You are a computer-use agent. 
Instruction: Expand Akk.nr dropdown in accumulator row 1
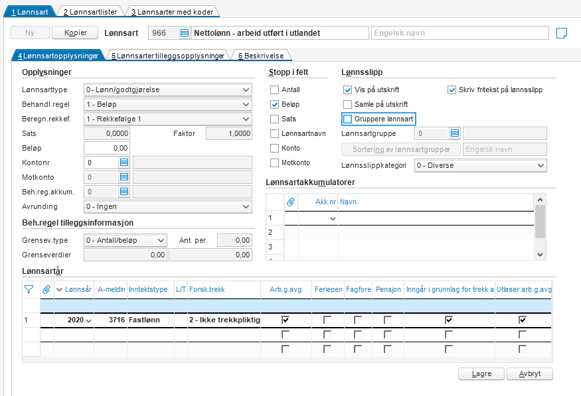click(x=333, y=218)
